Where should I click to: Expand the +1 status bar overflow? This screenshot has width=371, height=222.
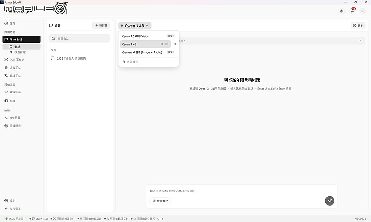(x=160, y=219)
